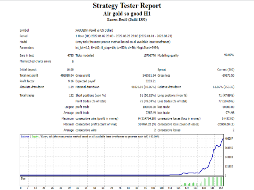Click the 'Size' label in lower chart
Screen dimensions: 254x190
[x=23, y=179]
